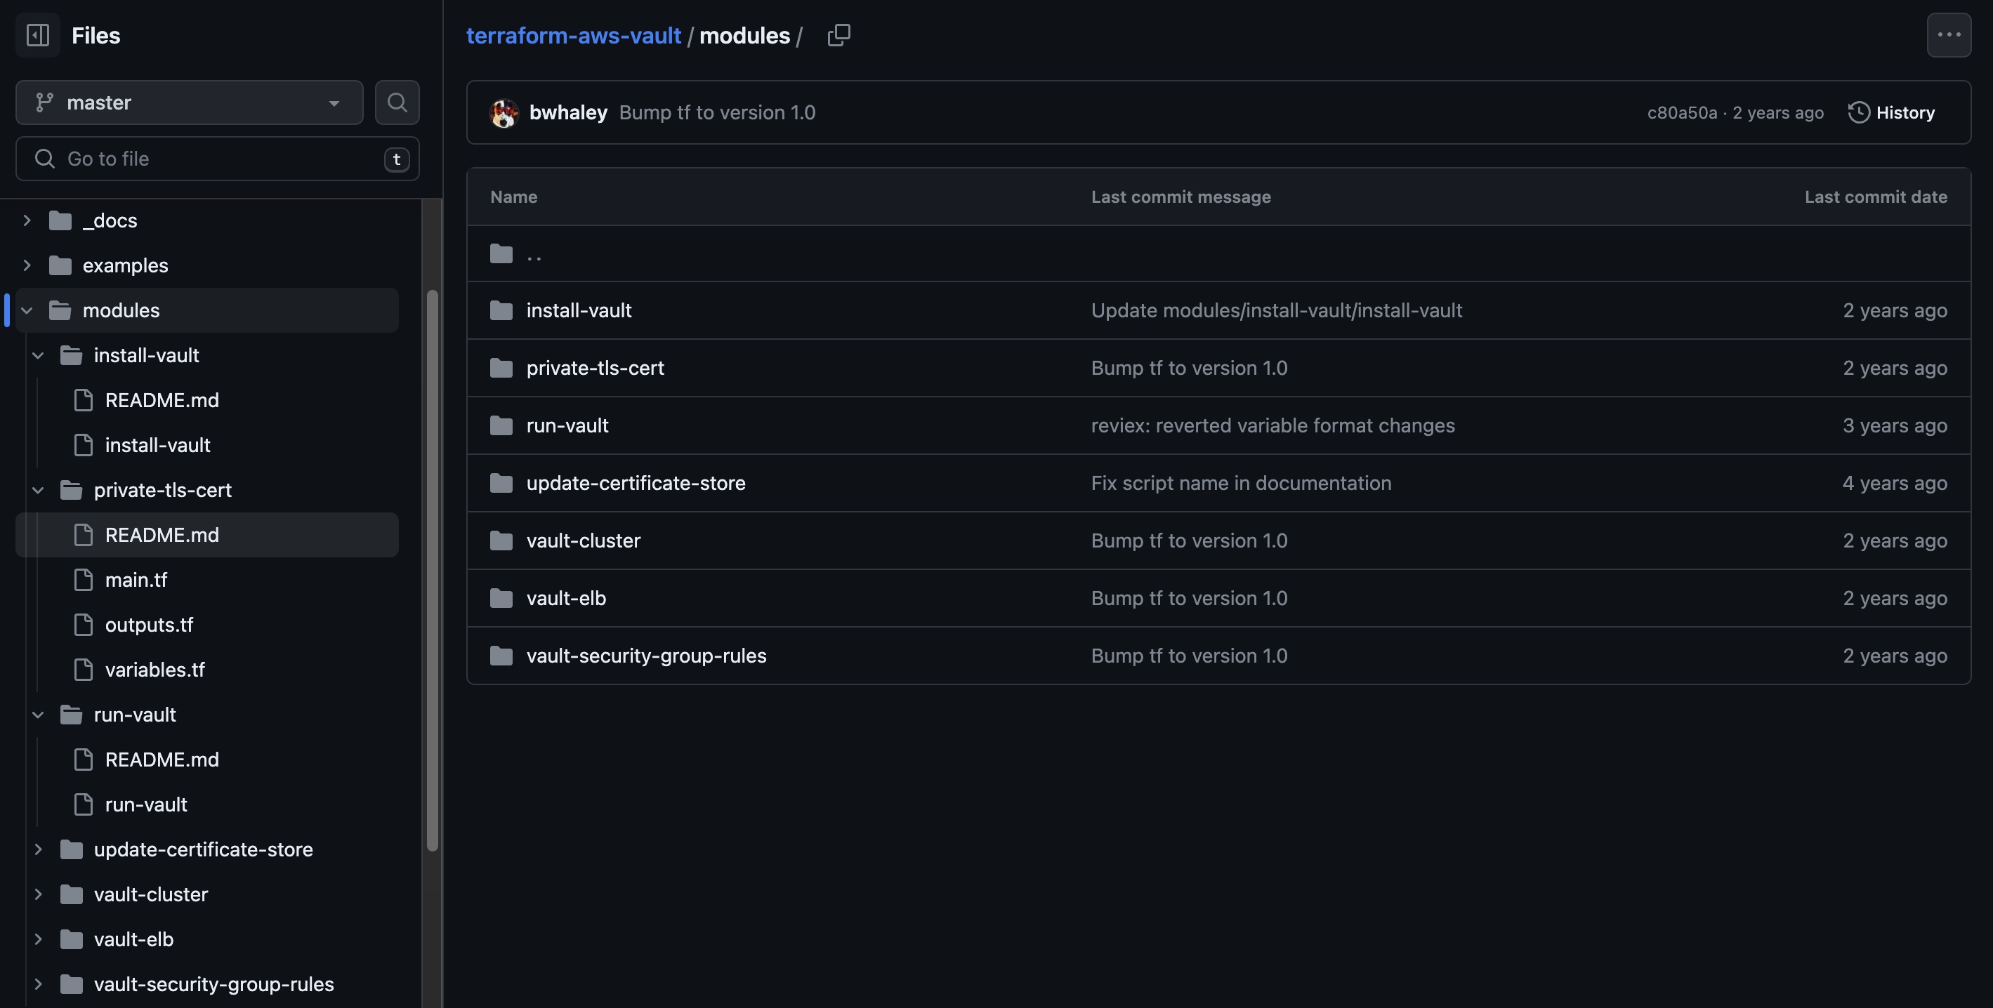Click the file icon of run-vault script

(x=84, y=804)
